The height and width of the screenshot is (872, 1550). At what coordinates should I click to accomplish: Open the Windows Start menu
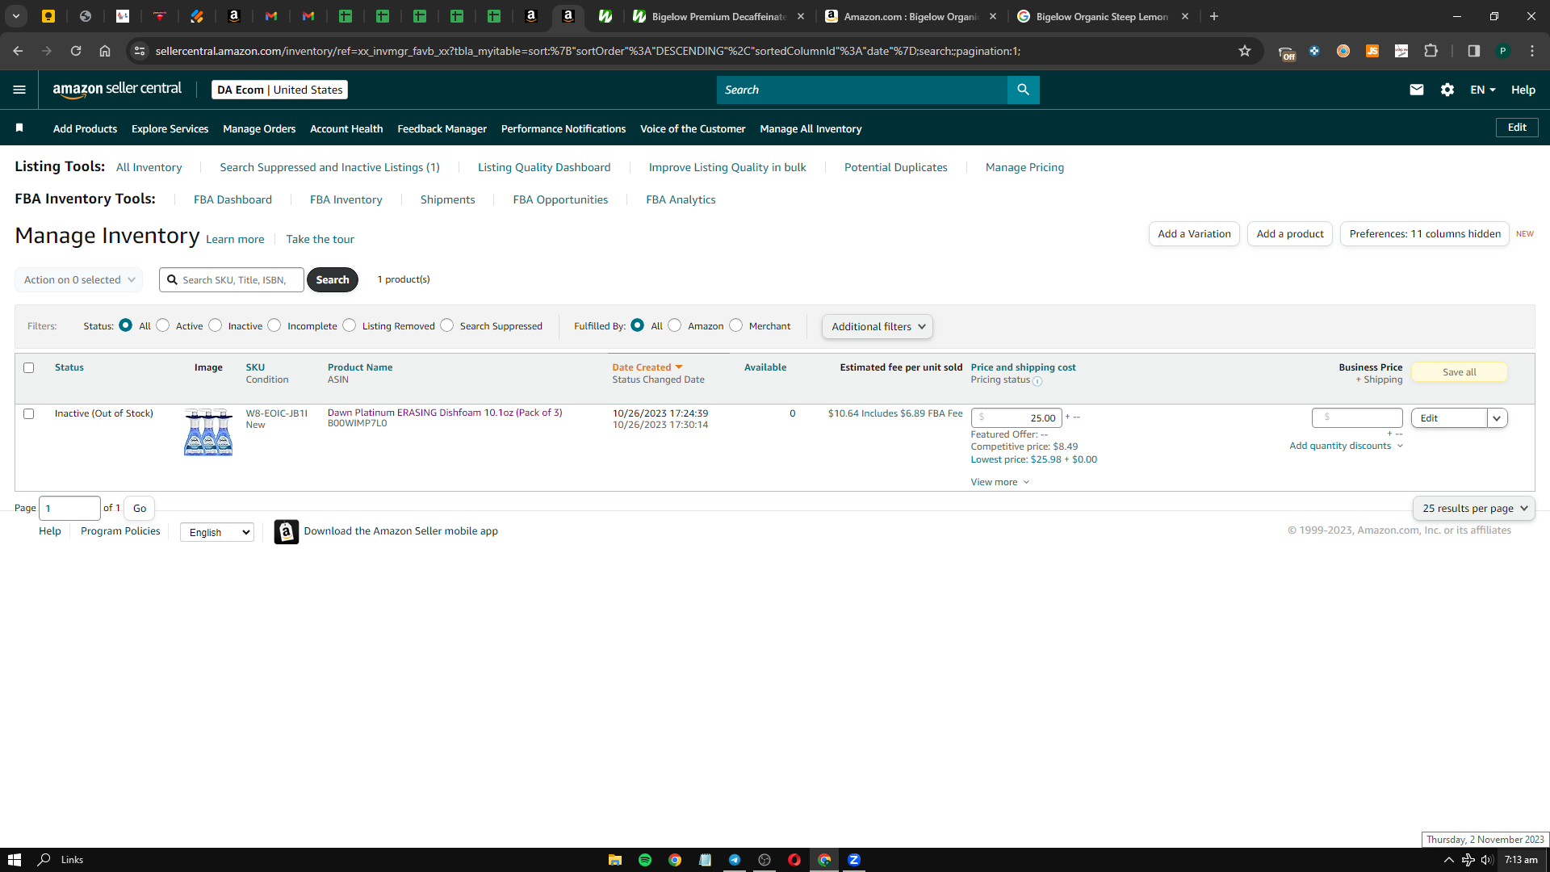(15, 860)
